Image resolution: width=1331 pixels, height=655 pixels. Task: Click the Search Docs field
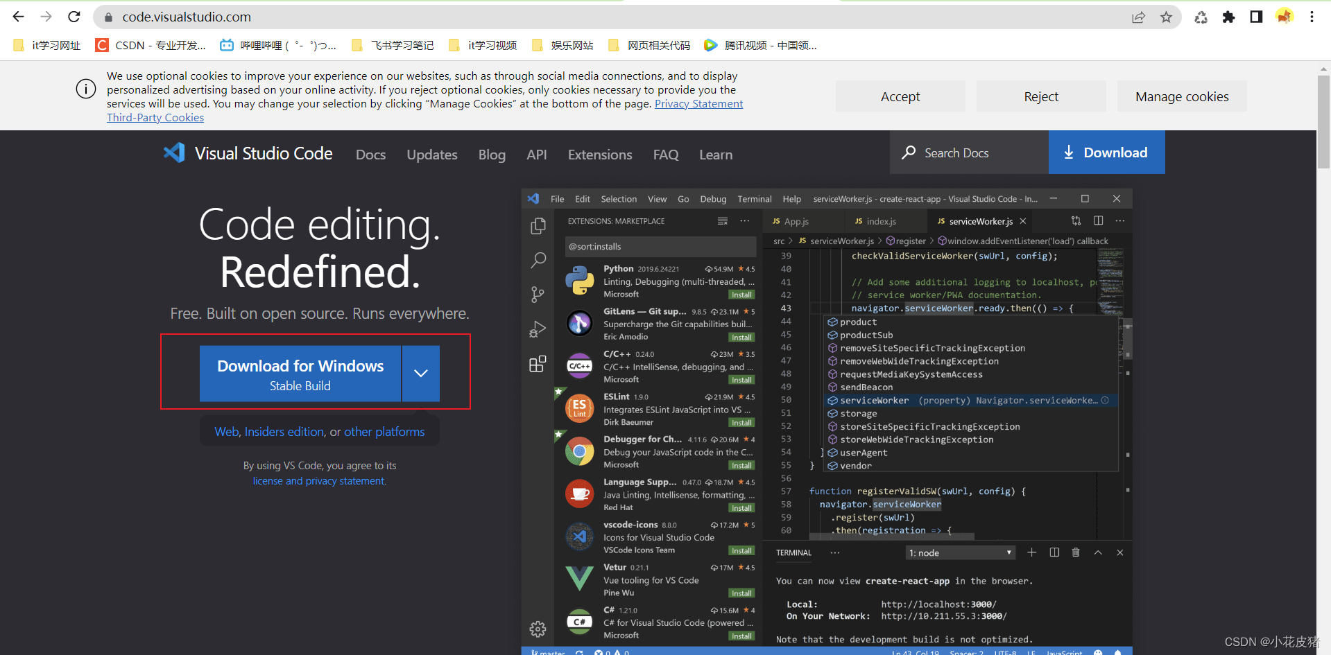tap(969, 152)
